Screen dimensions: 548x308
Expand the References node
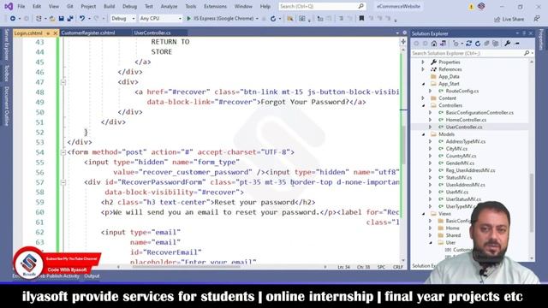click(x=423, y=69)
